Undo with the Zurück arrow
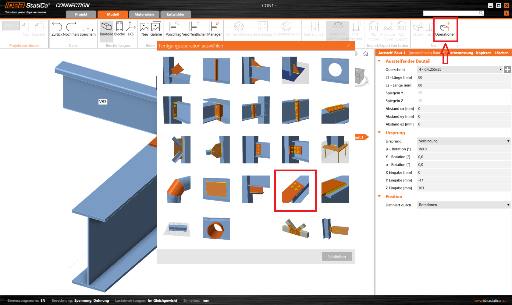 coord(57,29)
